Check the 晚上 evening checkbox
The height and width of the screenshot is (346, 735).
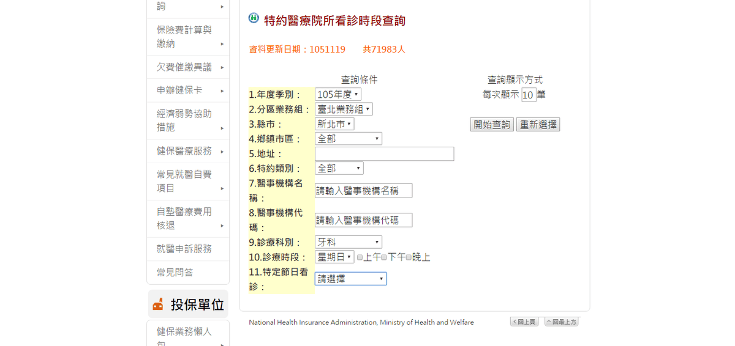tap(409, 257)
